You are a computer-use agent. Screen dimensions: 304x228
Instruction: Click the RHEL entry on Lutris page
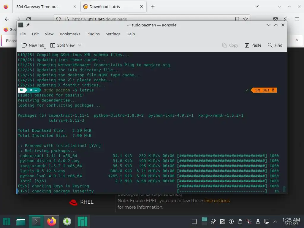81,202
